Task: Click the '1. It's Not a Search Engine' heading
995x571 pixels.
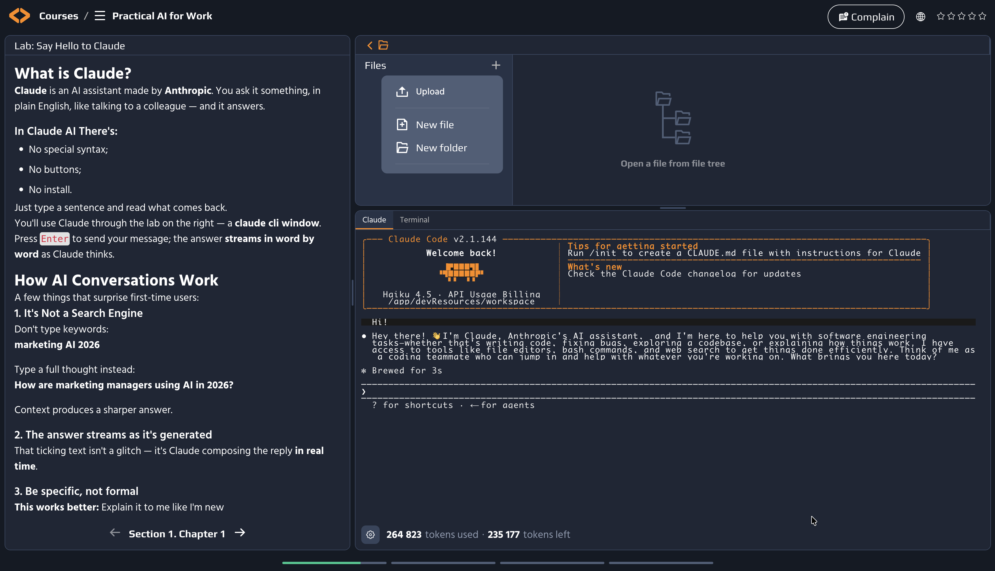Action: 78,313
